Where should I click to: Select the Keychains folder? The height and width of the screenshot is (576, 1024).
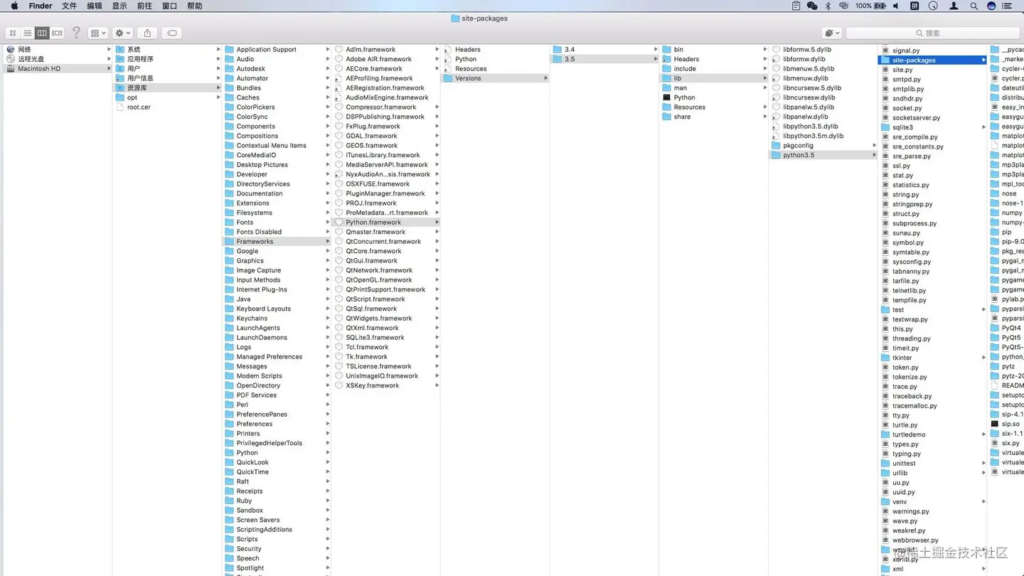click(x=277, y=319)
